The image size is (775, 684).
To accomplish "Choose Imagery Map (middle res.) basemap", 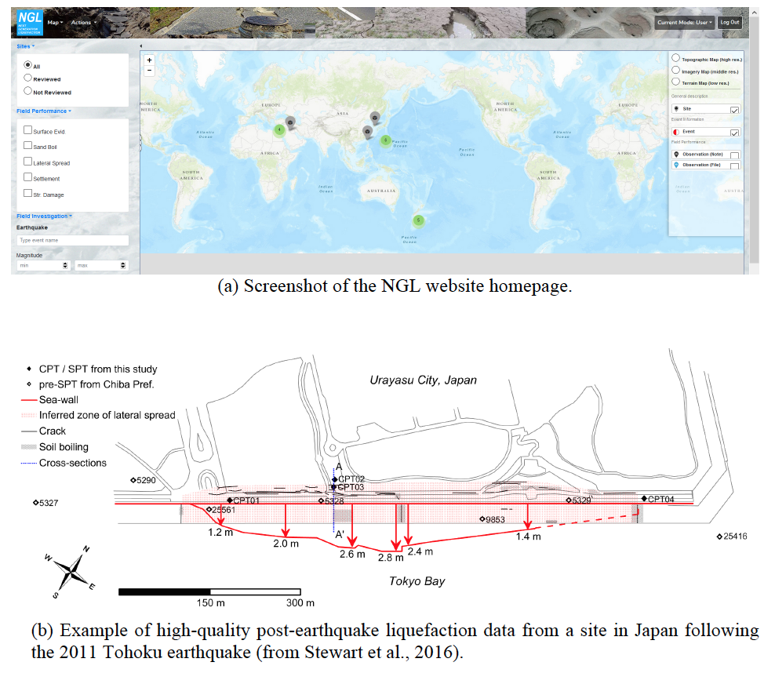I will point(675,70).
